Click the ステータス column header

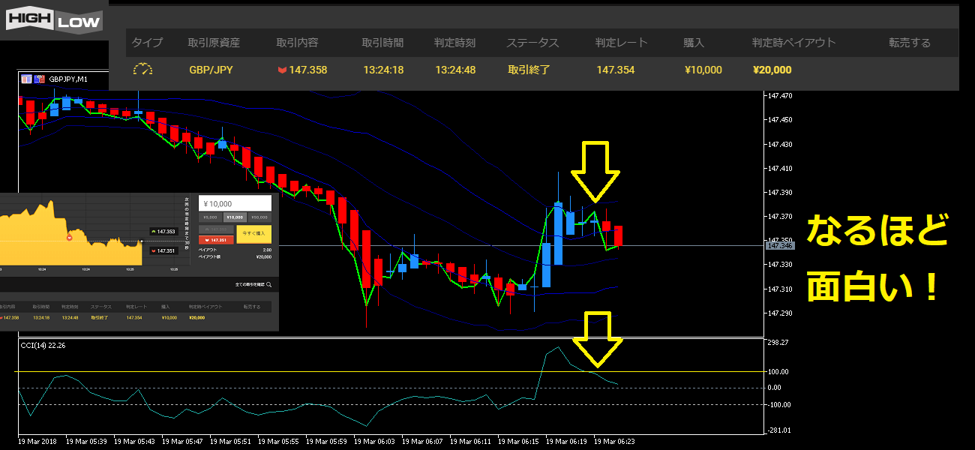tap(532, 43)
